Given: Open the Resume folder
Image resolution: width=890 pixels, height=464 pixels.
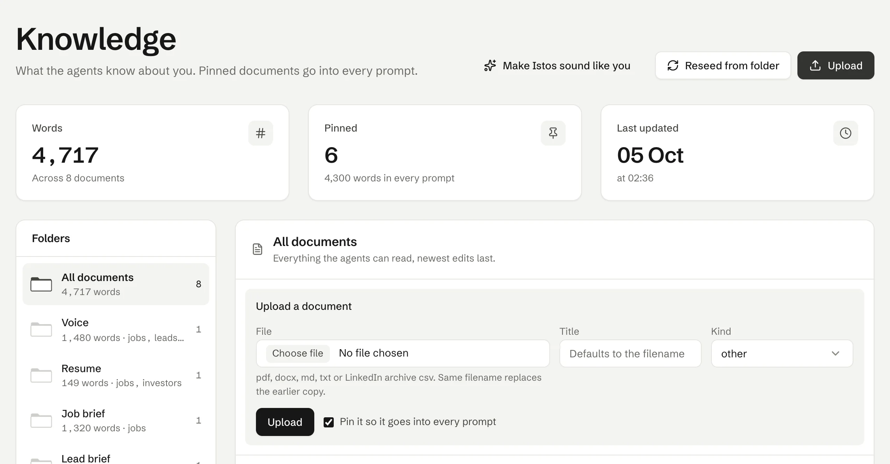Looking at the screenshot, I should tap(116, 375).
